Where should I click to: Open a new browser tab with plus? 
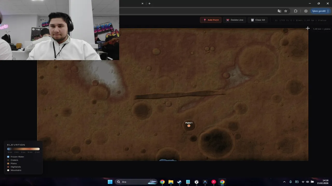tap(149, 3)
